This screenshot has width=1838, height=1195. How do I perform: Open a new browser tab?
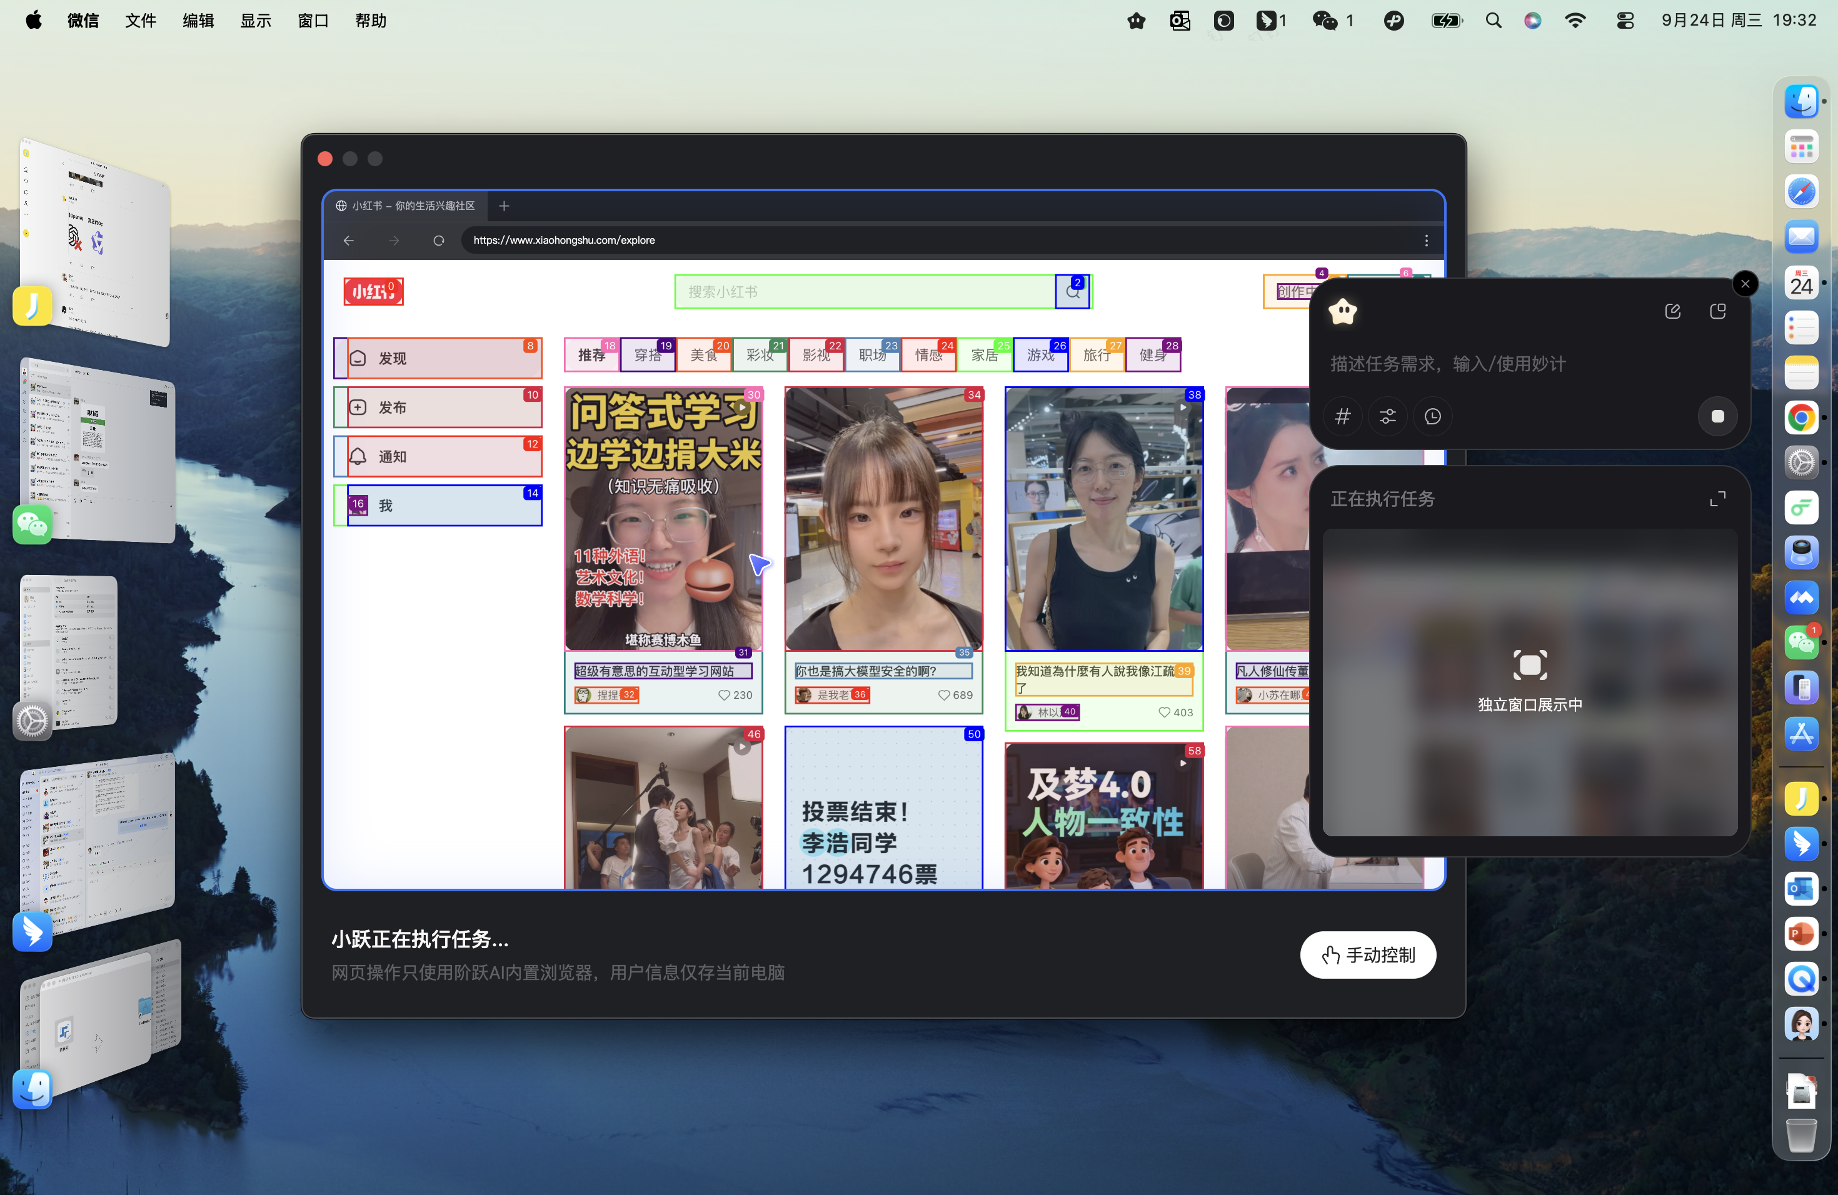505,206
